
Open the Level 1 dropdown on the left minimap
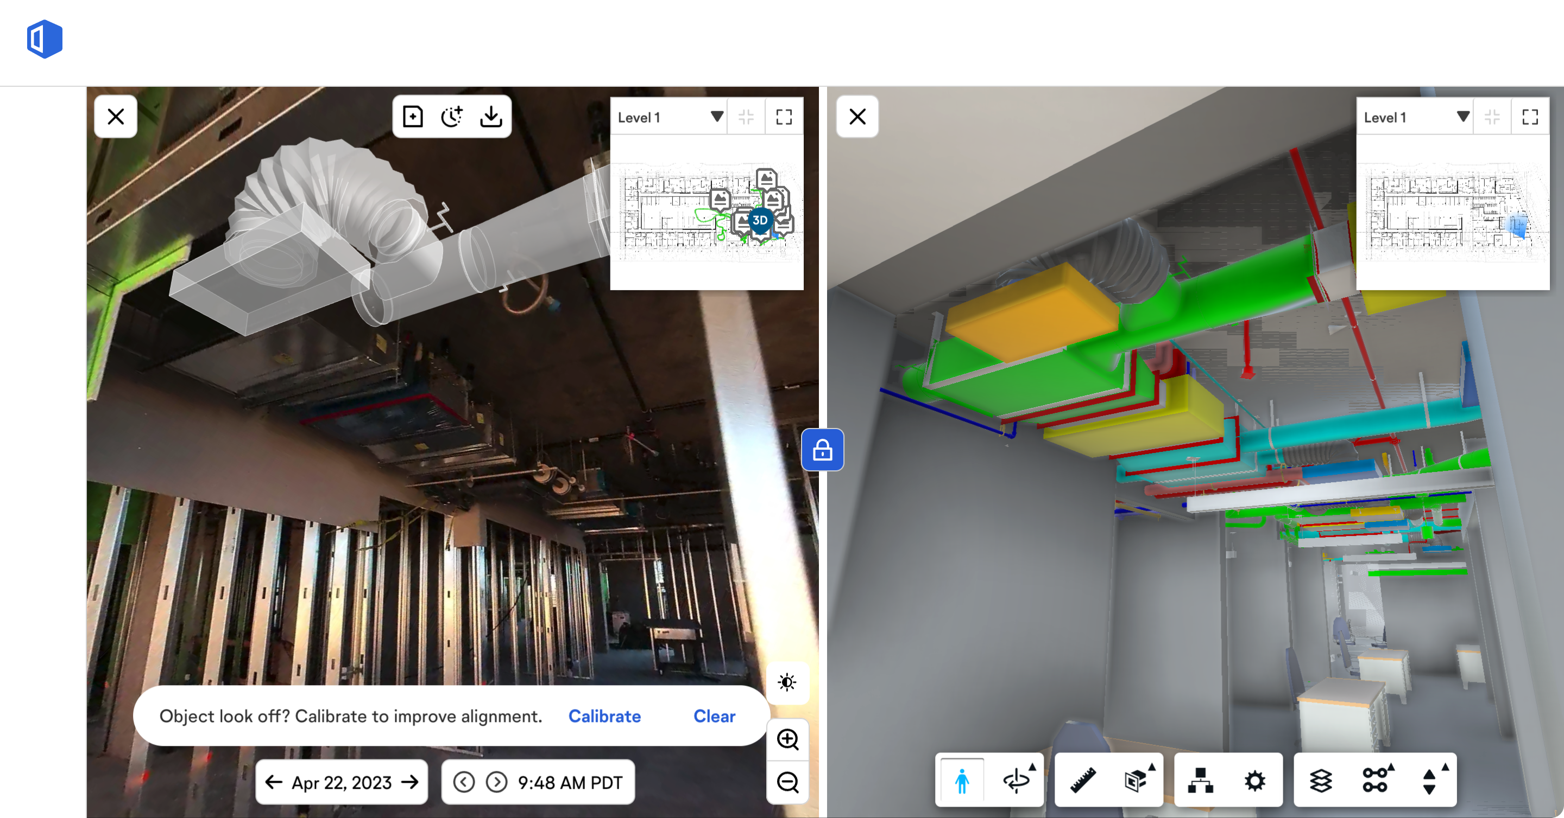coord(717,117)
